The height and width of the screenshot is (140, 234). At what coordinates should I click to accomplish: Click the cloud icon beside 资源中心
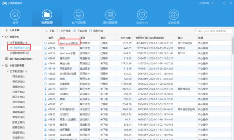[x=7, y=37]
